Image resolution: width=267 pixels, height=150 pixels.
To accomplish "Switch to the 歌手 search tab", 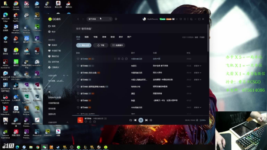I will click(121, 37).
